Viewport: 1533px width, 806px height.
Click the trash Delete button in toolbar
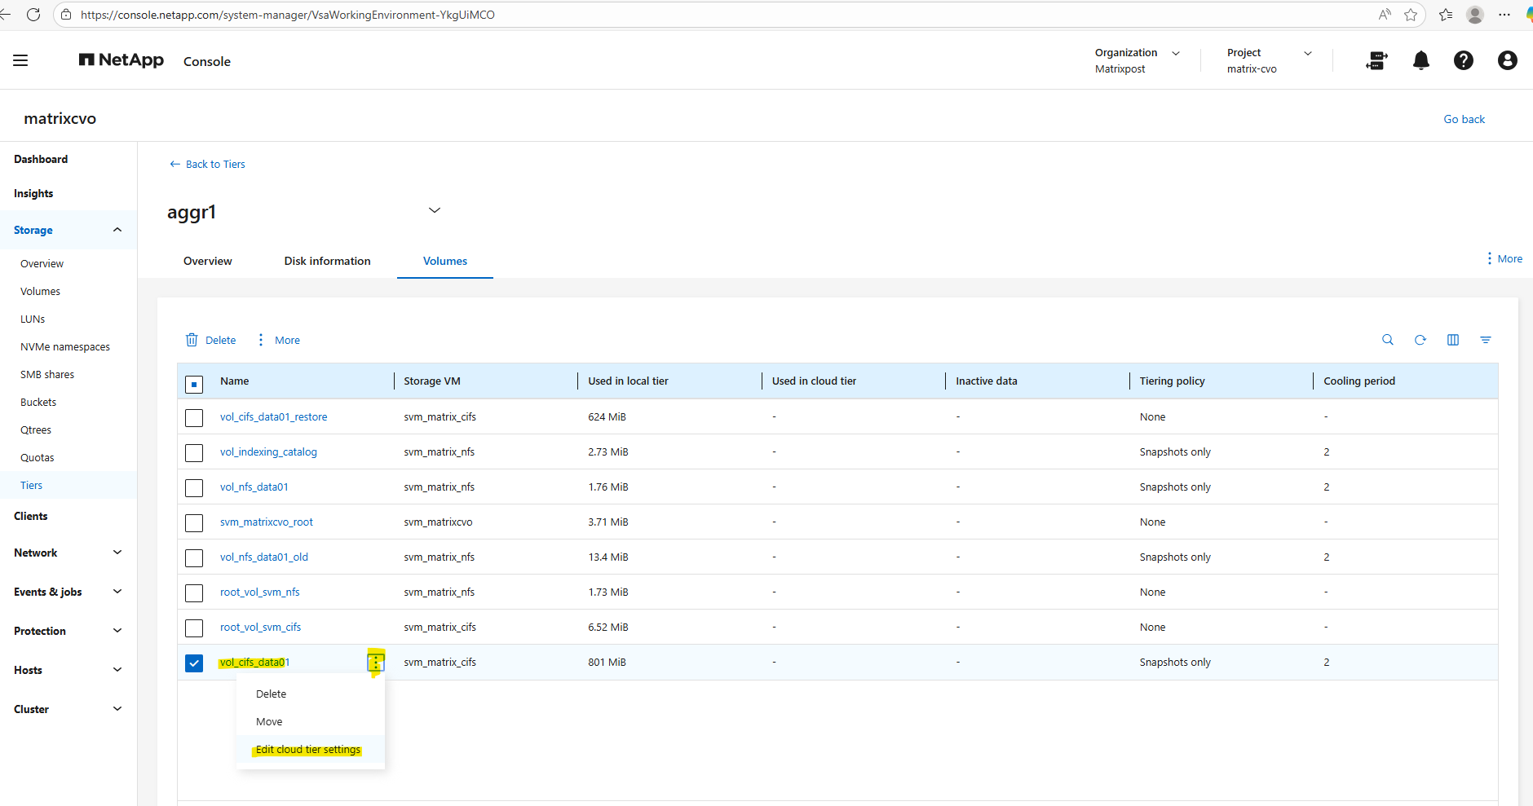[211, 340]
